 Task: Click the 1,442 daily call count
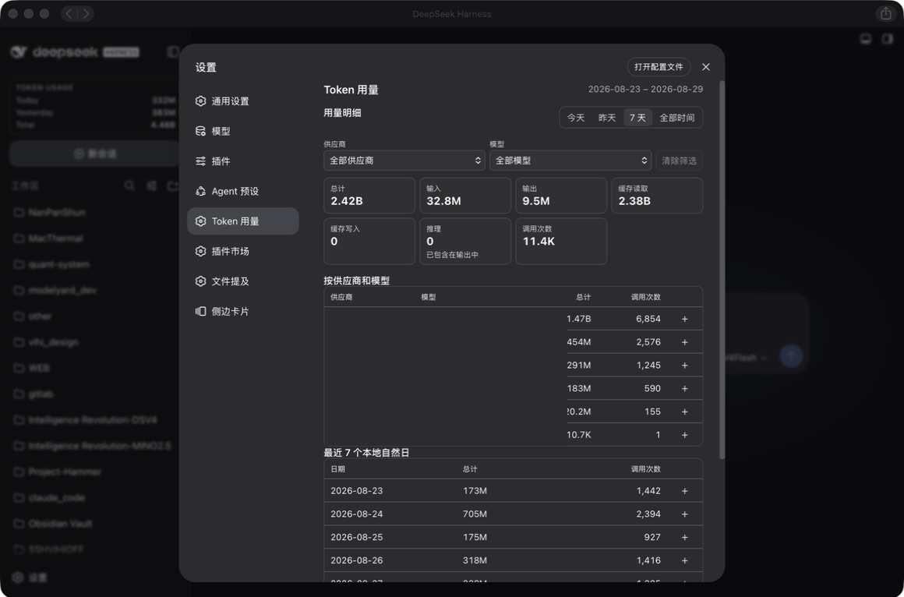pyautogui.click(x=648, y=491)
